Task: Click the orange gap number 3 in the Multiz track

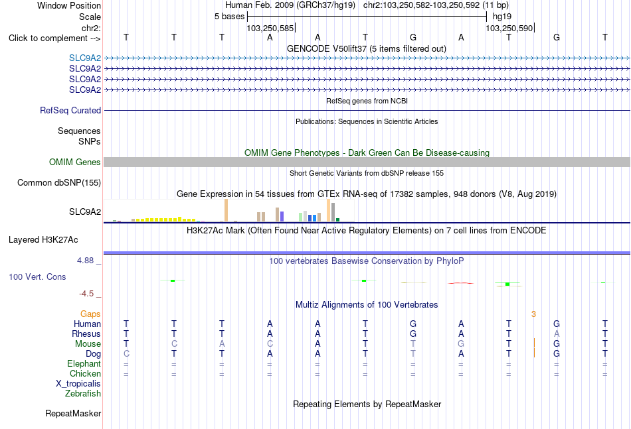Action: [x=533, y=314]
